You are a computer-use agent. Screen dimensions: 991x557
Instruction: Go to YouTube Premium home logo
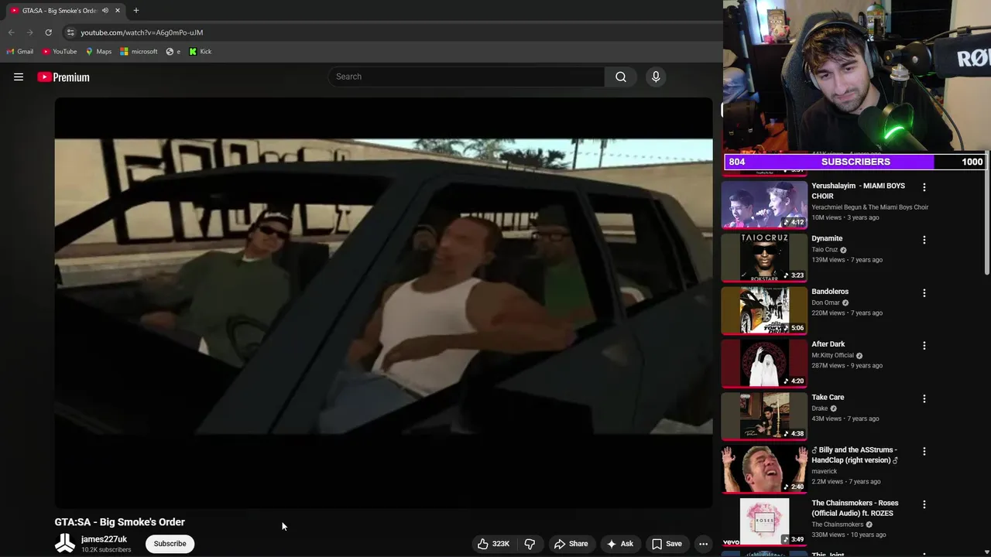click(x=63, y=77)
